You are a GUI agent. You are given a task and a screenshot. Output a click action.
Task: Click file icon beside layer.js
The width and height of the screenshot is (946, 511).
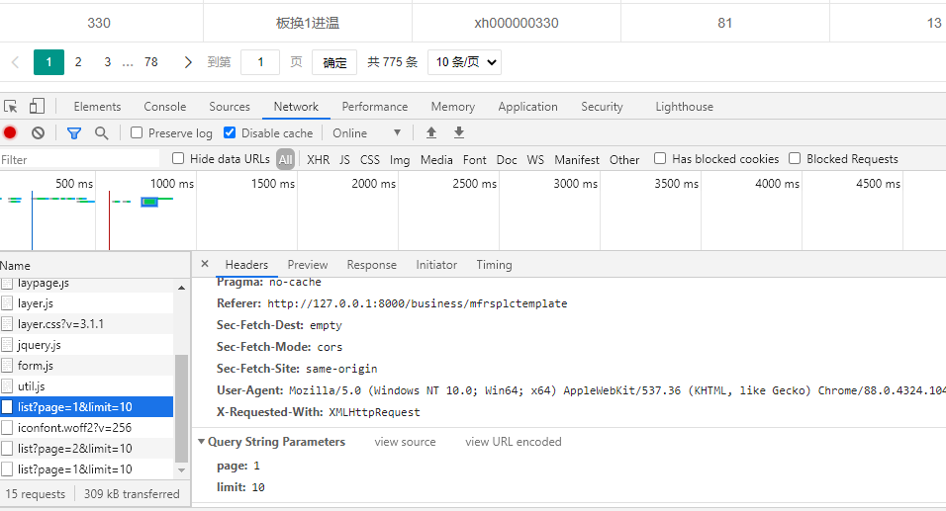click(x=7, y=303)
